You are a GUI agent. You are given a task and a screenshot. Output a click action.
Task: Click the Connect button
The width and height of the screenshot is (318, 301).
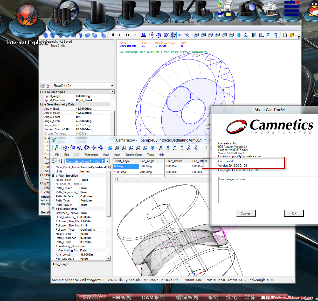pos(246,213)
